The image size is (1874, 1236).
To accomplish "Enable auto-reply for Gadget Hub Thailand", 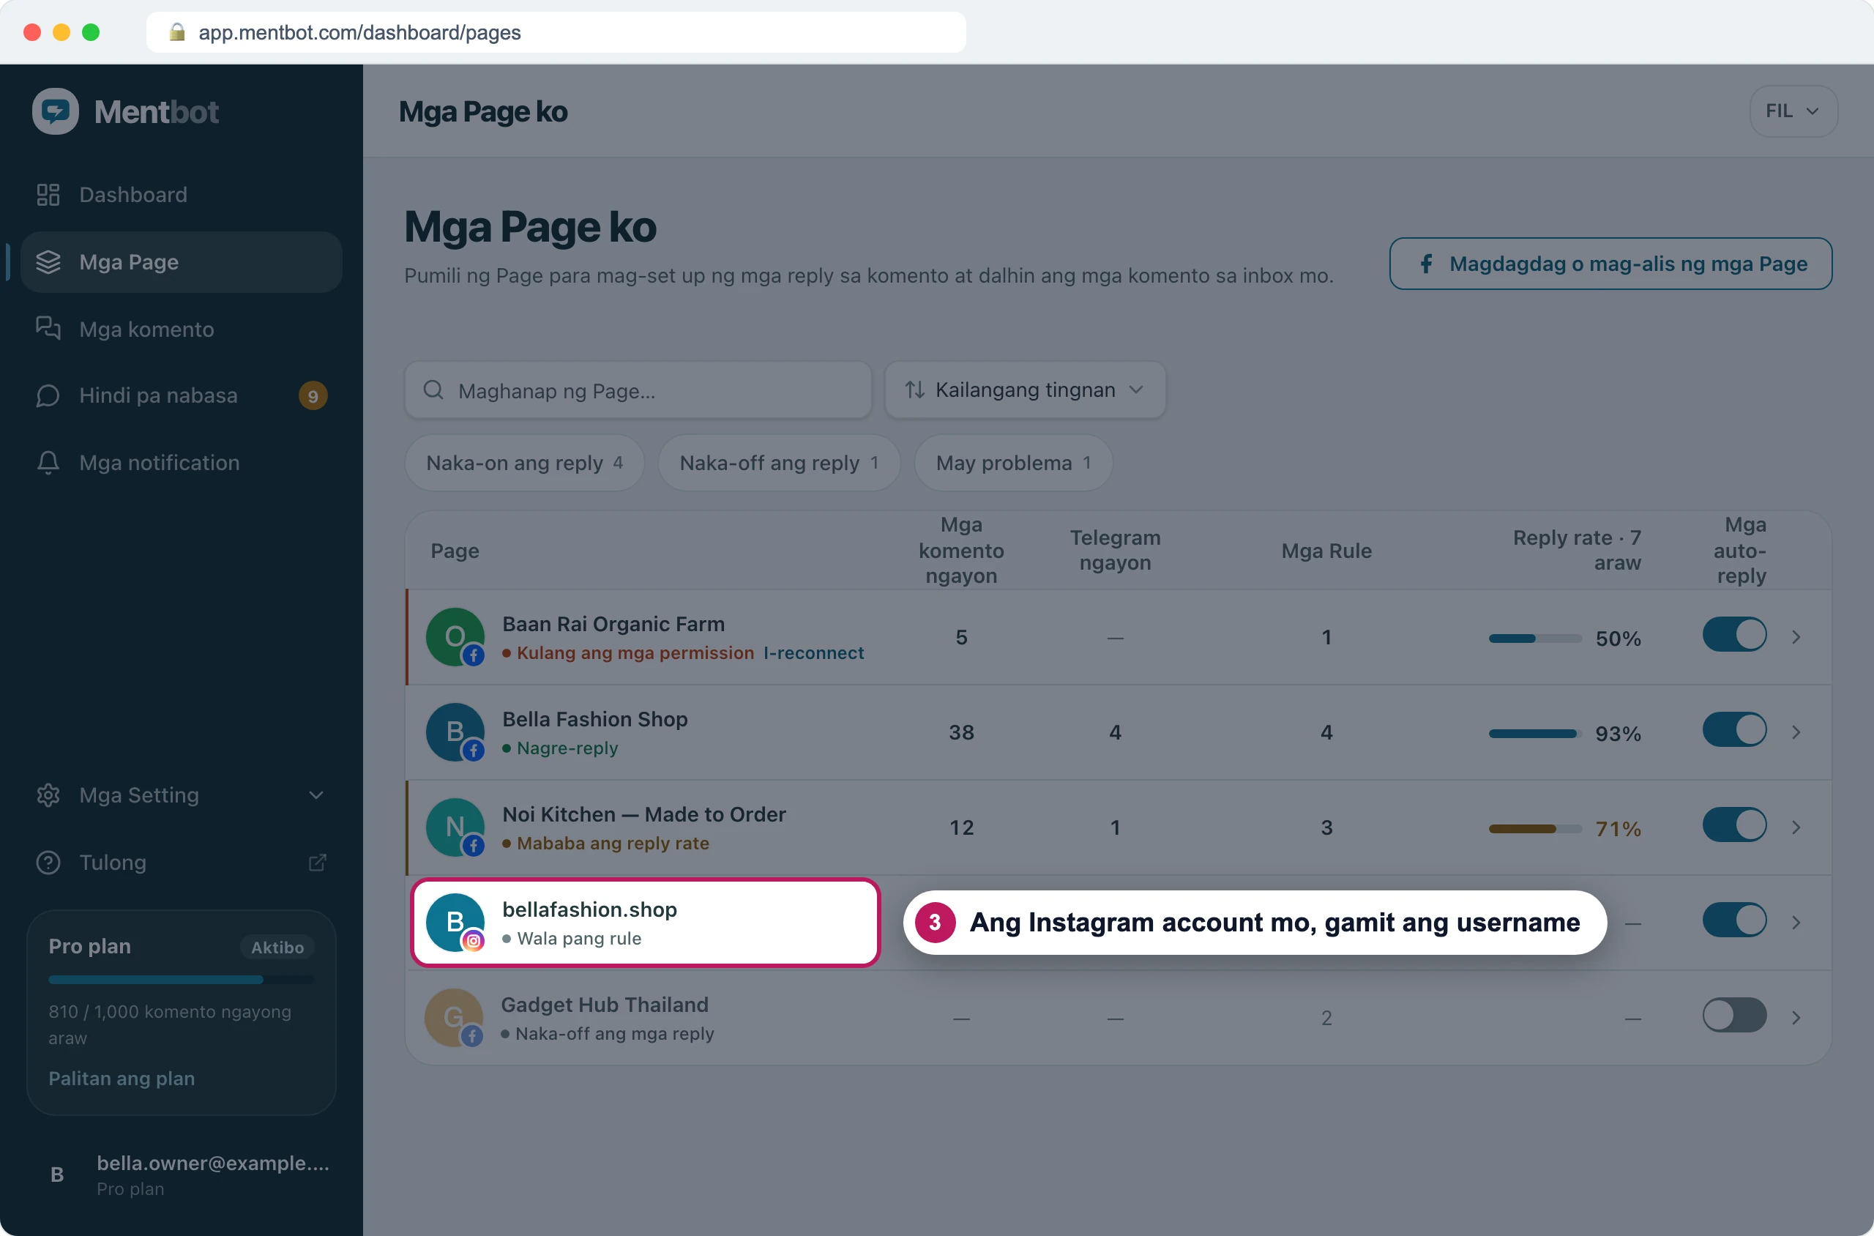I will [x=1733, y=1016].
